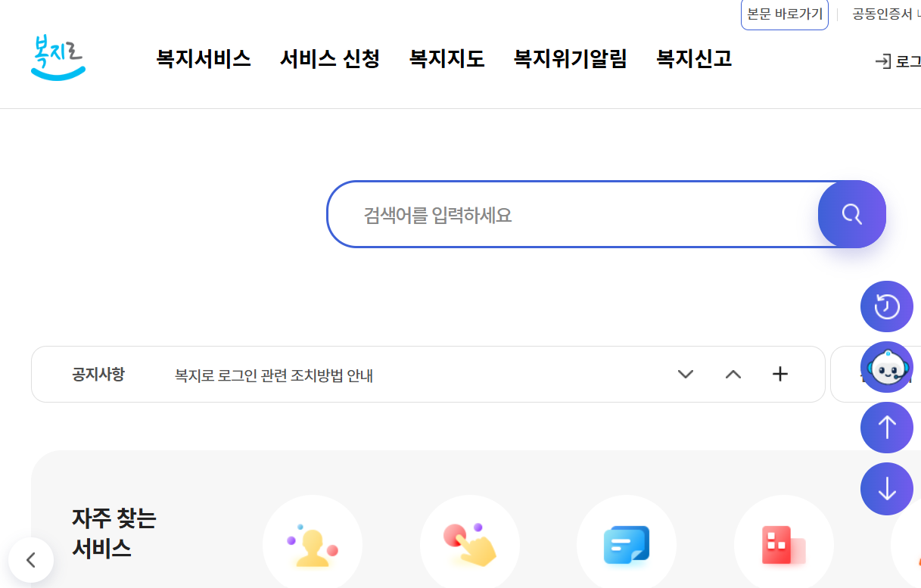This screenshot has width=921, height=588.
Task: Jump to bottom with down arrow button
Action: click(x=887, y=489)
